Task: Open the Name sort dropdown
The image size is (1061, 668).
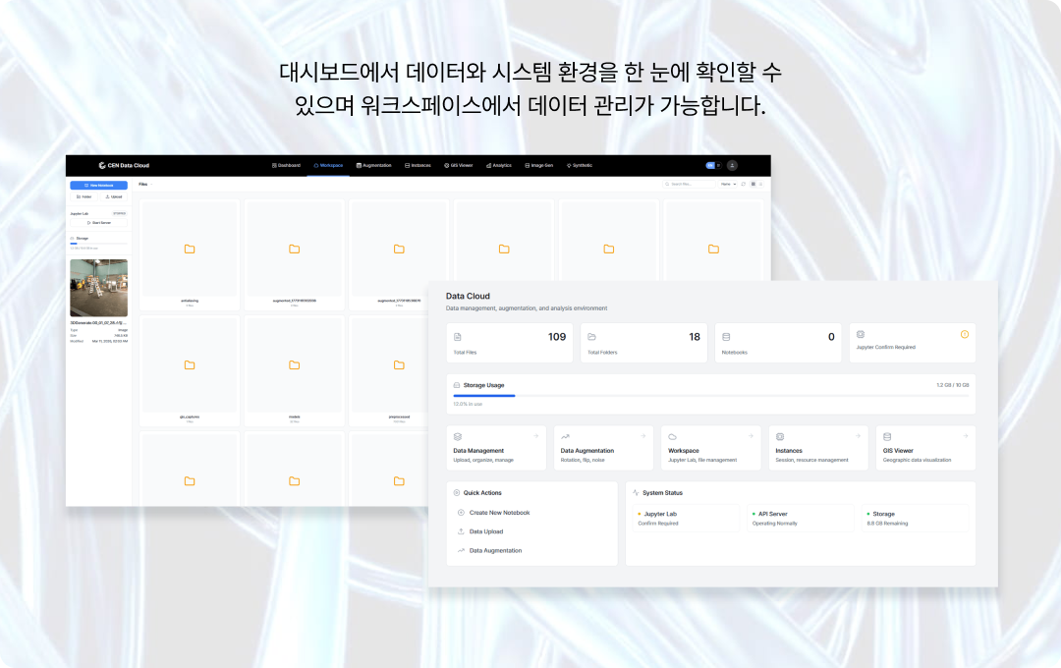Action: pos(728,184)
